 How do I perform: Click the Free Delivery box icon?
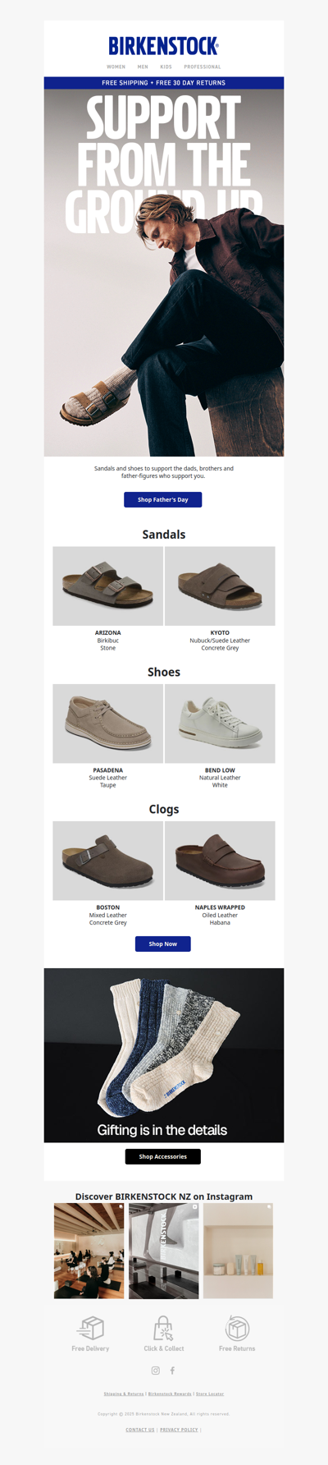(90, 1328)
